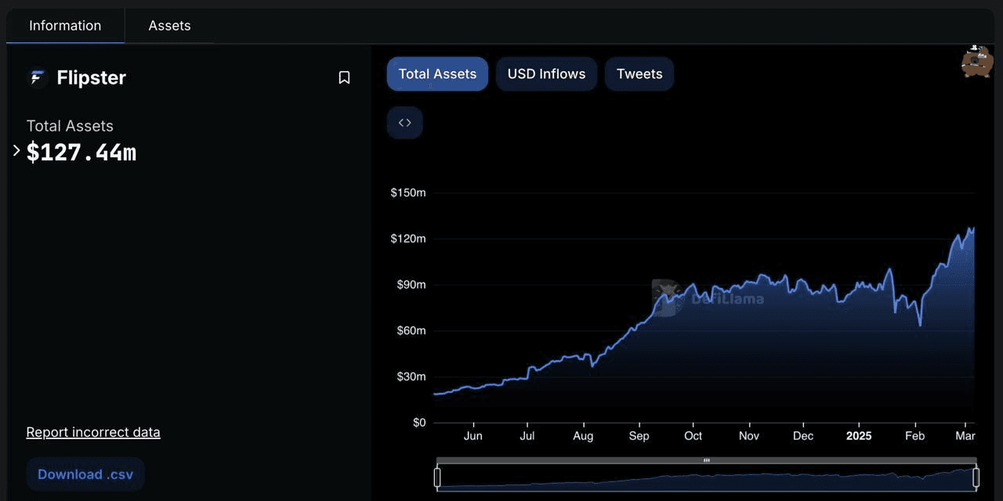Click the llama mascot avatar
The height and width of the screenshot is (501, 1003).
pos(977,61)
